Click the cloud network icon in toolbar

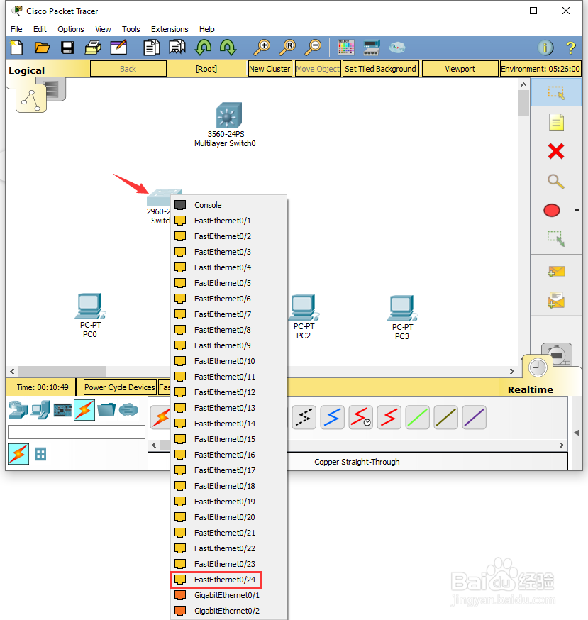(x=397, y=48)
